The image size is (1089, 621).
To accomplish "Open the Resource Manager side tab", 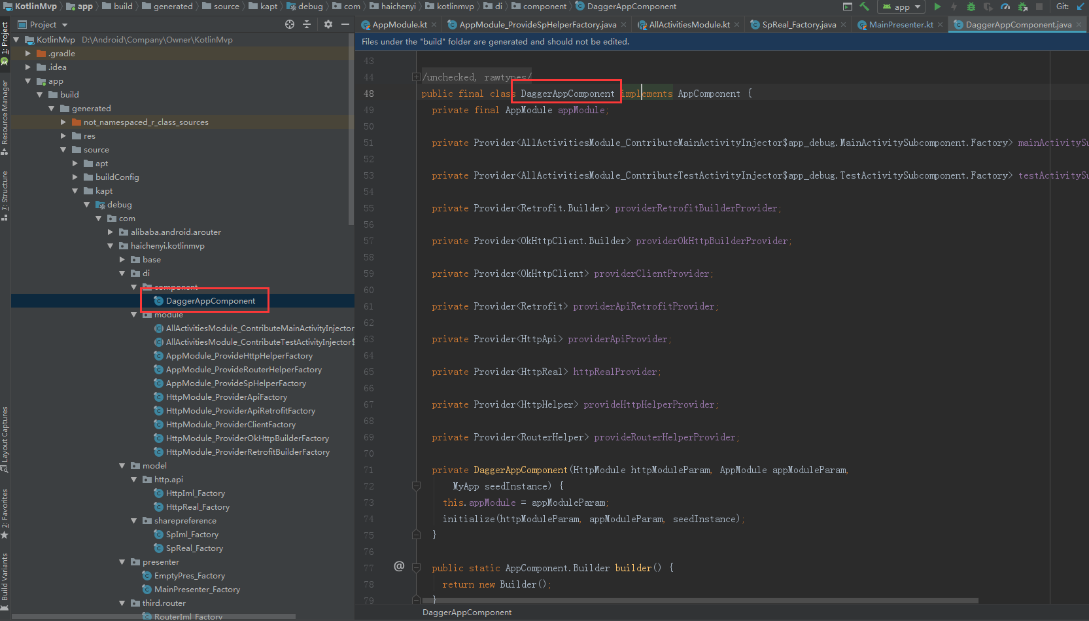I will click(5, 116).
